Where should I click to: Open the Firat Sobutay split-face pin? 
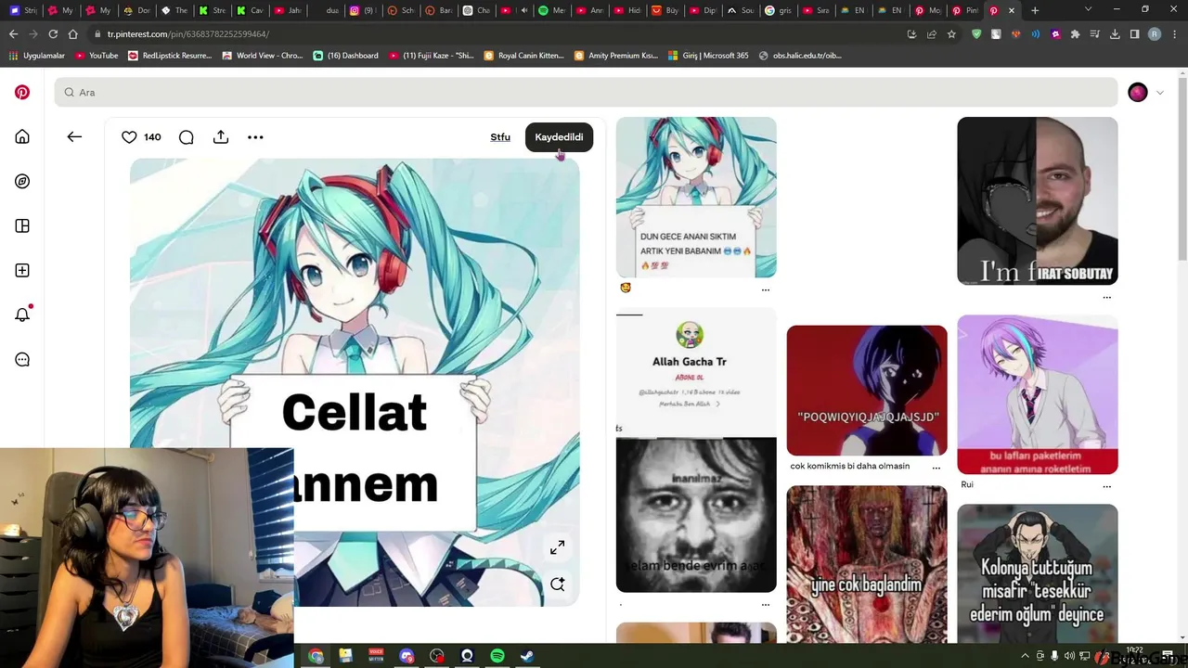pos(1038,200)
